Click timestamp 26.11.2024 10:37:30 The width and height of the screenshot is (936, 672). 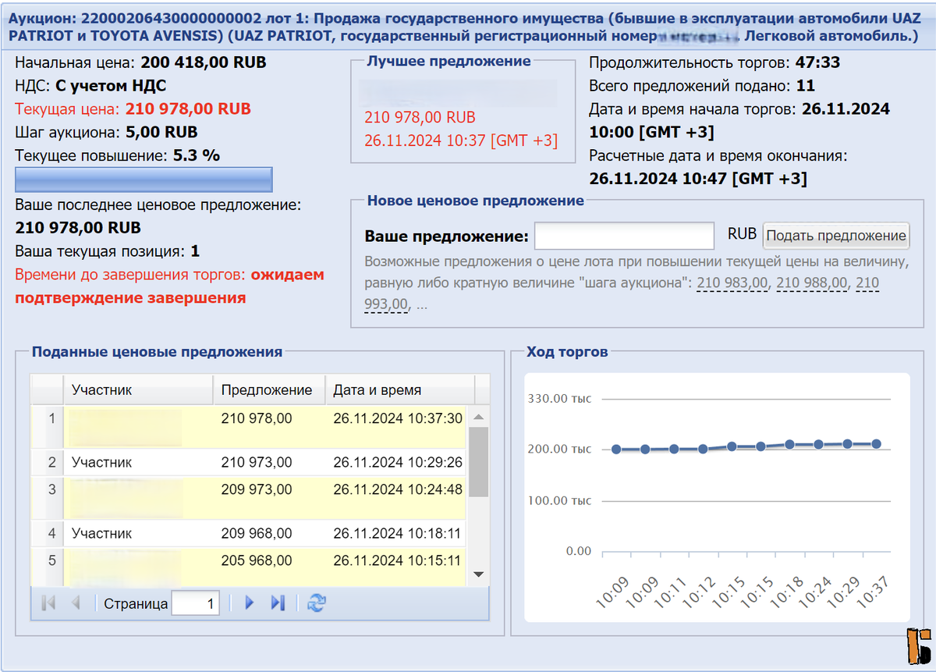[398, 418]
